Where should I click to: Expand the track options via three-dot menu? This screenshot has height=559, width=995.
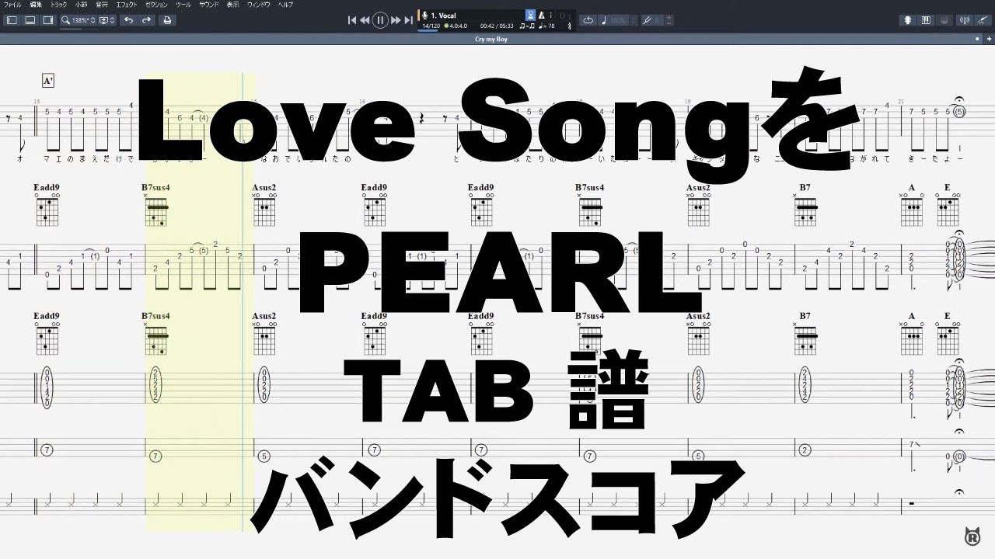click(x=550, y=15)
